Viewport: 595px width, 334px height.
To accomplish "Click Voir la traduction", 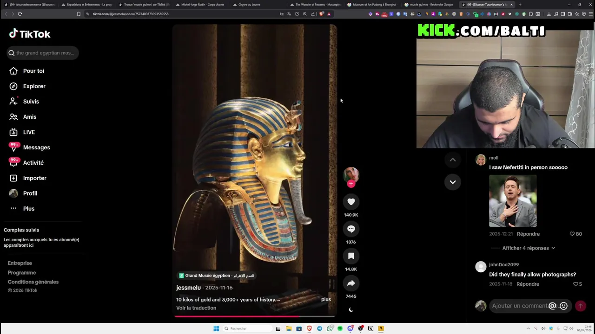I will (x=196, y=308).
